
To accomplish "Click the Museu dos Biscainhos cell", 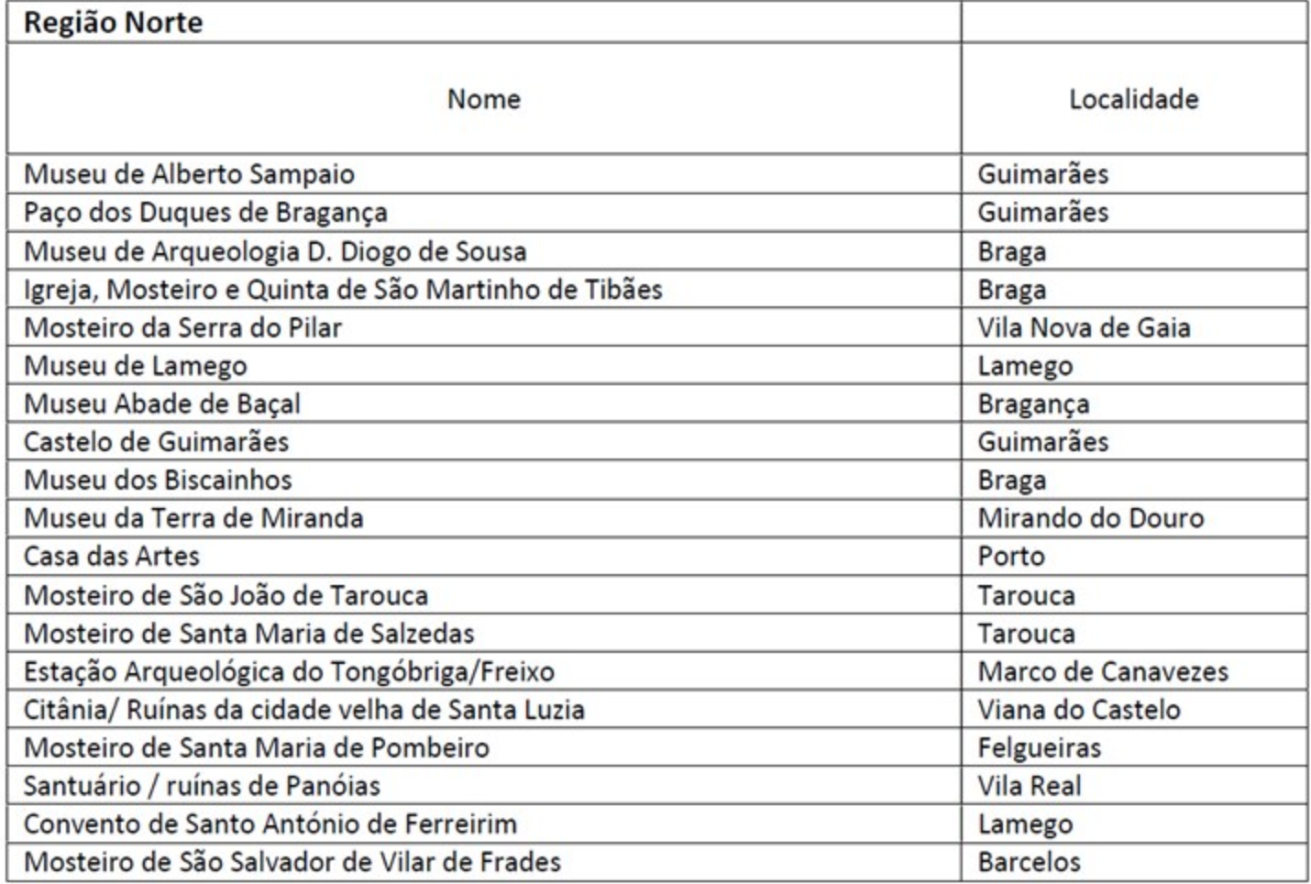I will click(x=484, y=480).
